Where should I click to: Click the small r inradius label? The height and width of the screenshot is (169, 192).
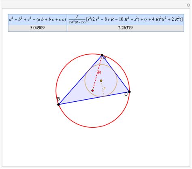104,88
